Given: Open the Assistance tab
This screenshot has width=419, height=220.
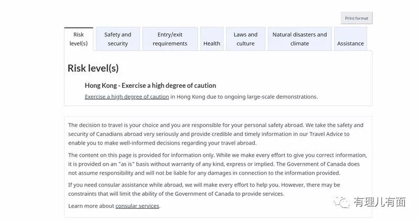Looking at the screenshot, I should [350, 39].
